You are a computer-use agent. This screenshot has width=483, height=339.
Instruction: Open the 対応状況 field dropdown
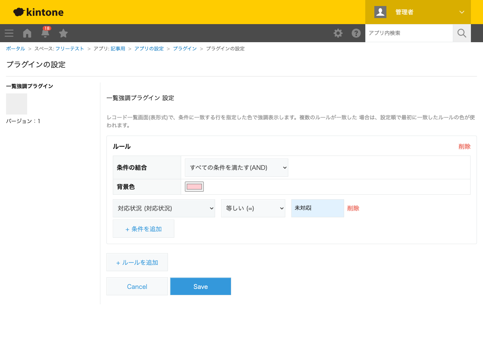[x=164, y=208]
